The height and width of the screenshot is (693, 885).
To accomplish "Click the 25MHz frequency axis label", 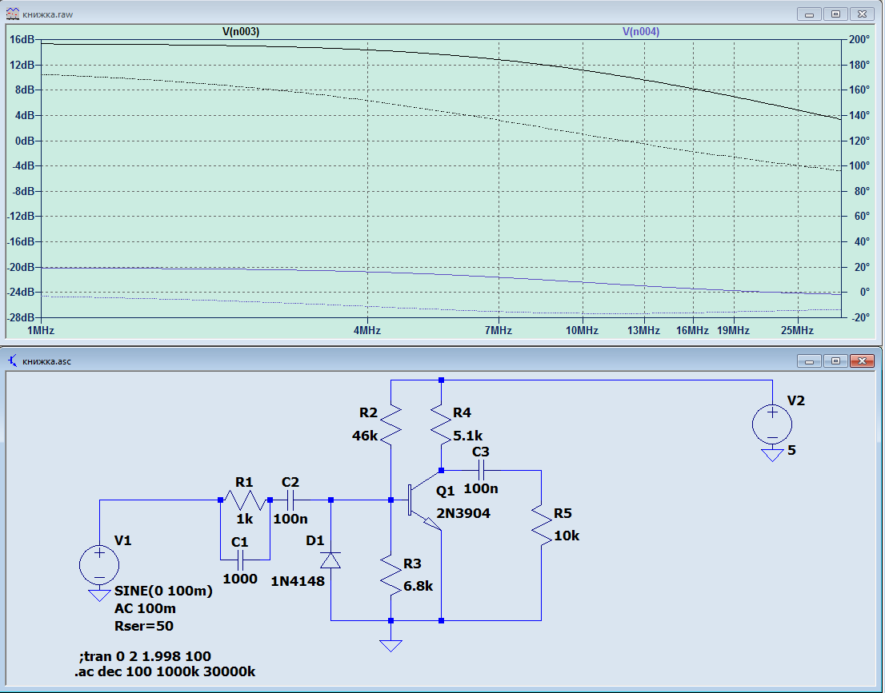I will [x=797, y=330].
